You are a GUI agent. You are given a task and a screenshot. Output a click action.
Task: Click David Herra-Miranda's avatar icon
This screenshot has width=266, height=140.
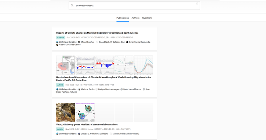point(121,90)
